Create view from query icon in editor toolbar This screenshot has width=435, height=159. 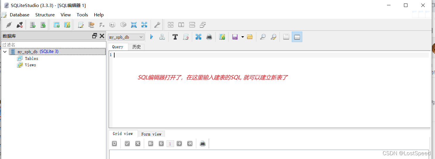point(222,37)
